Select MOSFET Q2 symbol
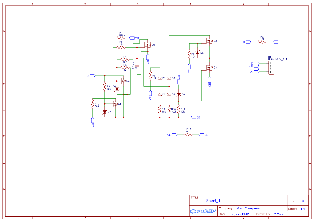Screen dimensions: 314x222 pos(209,40)
